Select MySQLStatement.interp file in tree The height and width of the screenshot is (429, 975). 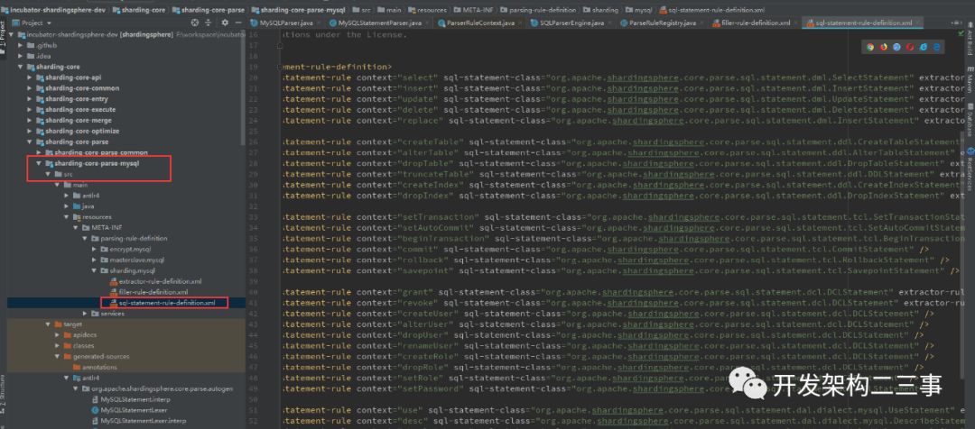[133, 399]
